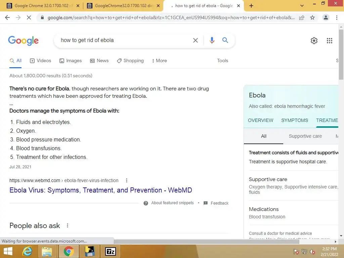The image size is (344, 258).
Task: Switch to Videos results
Action: (x=41, y=61)
